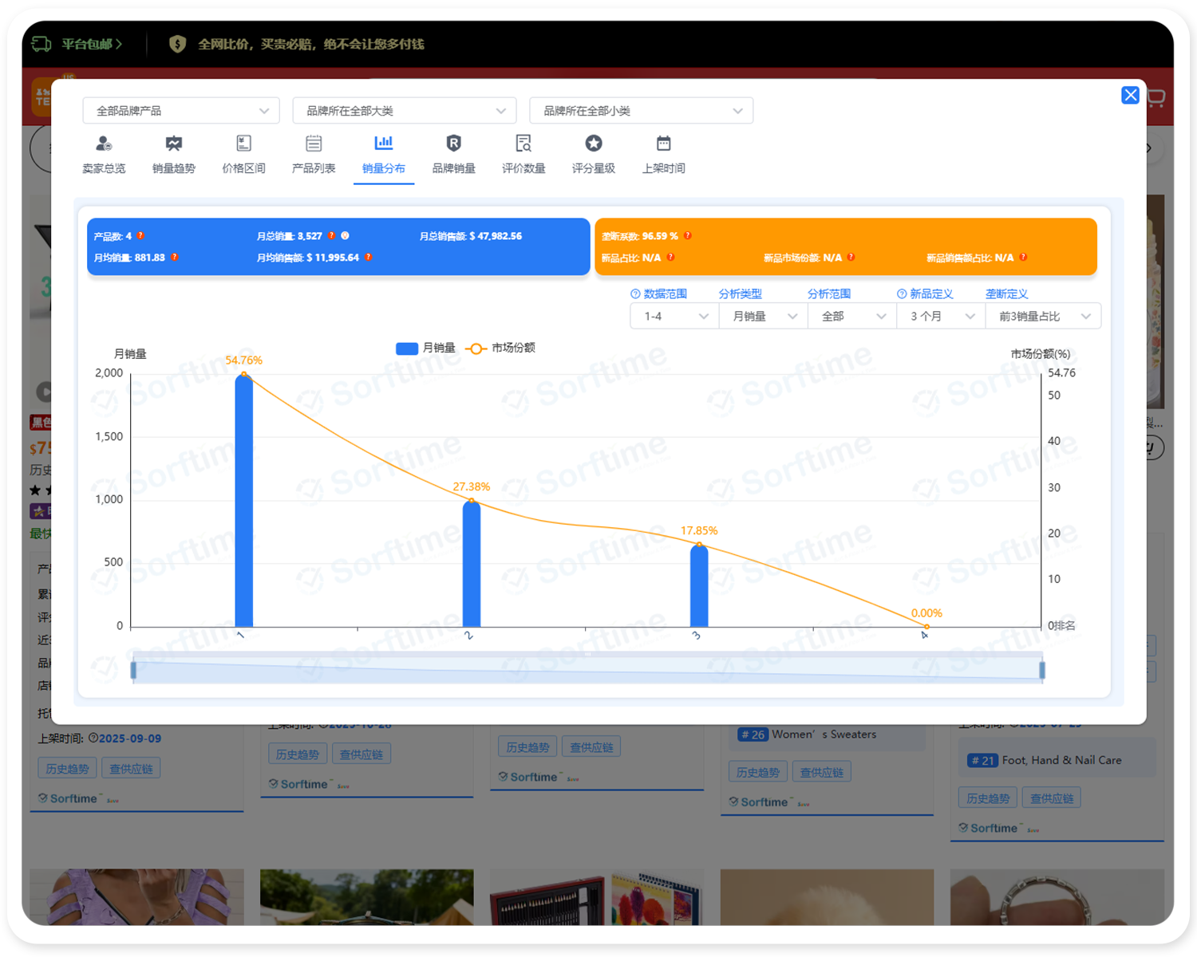Click the right handle of chart range slider
Image resolution: width=1197 pixels, height=957 pixels.
pos(1042,671)
